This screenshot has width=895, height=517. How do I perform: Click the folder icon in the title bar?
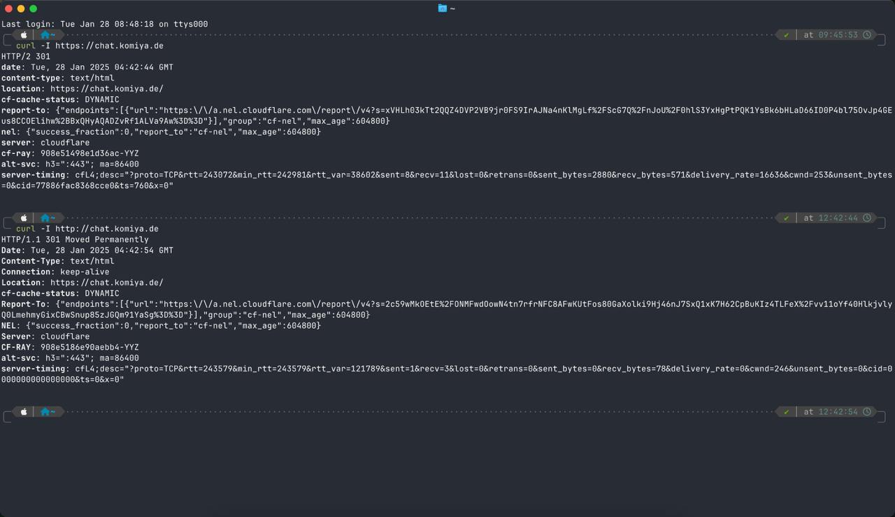point(442,8)
